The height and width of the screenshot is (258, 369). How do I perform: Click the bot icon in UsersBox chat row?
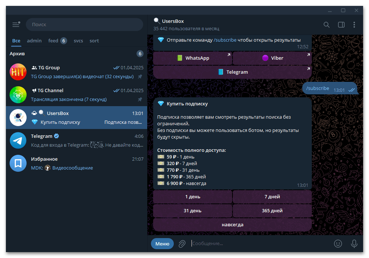[x=34, y=113]
